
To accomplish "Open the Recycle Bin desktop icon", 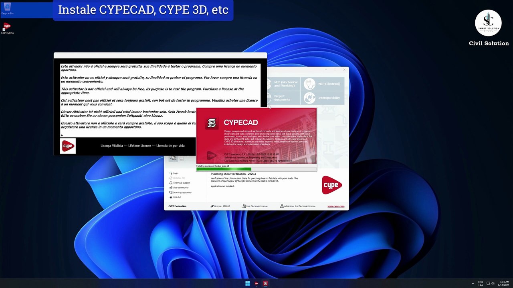I will 7,8.
